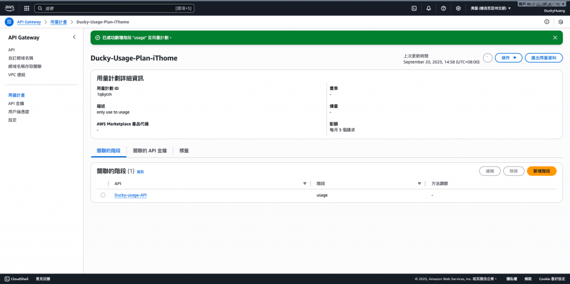Open the help question mark icon
570x284 pixels.
[444, 8]
